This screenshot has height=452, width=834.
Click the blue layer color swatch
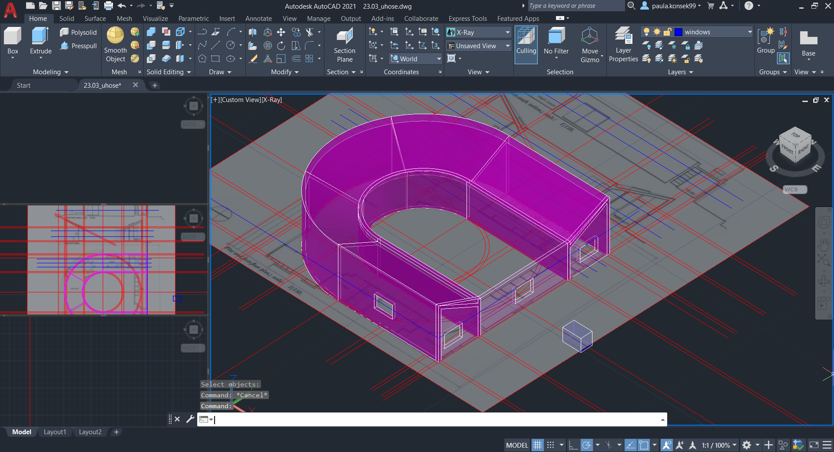678,32
